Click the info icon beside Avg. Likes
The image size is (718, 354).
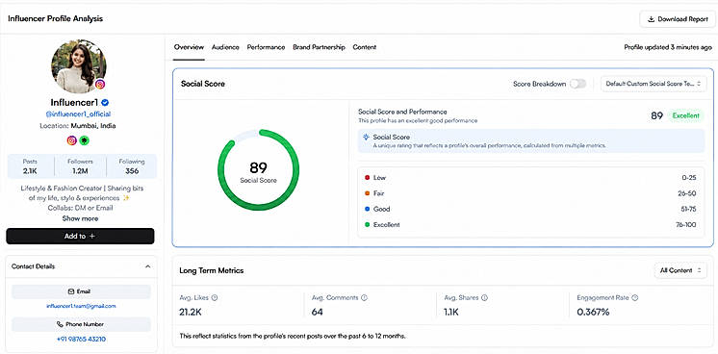point(215,297)
